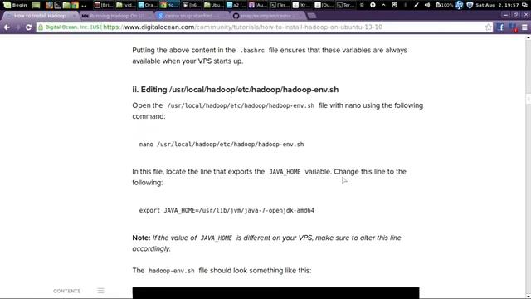
Task: Open the clipboard tray icon
Action: click(394, 5)
